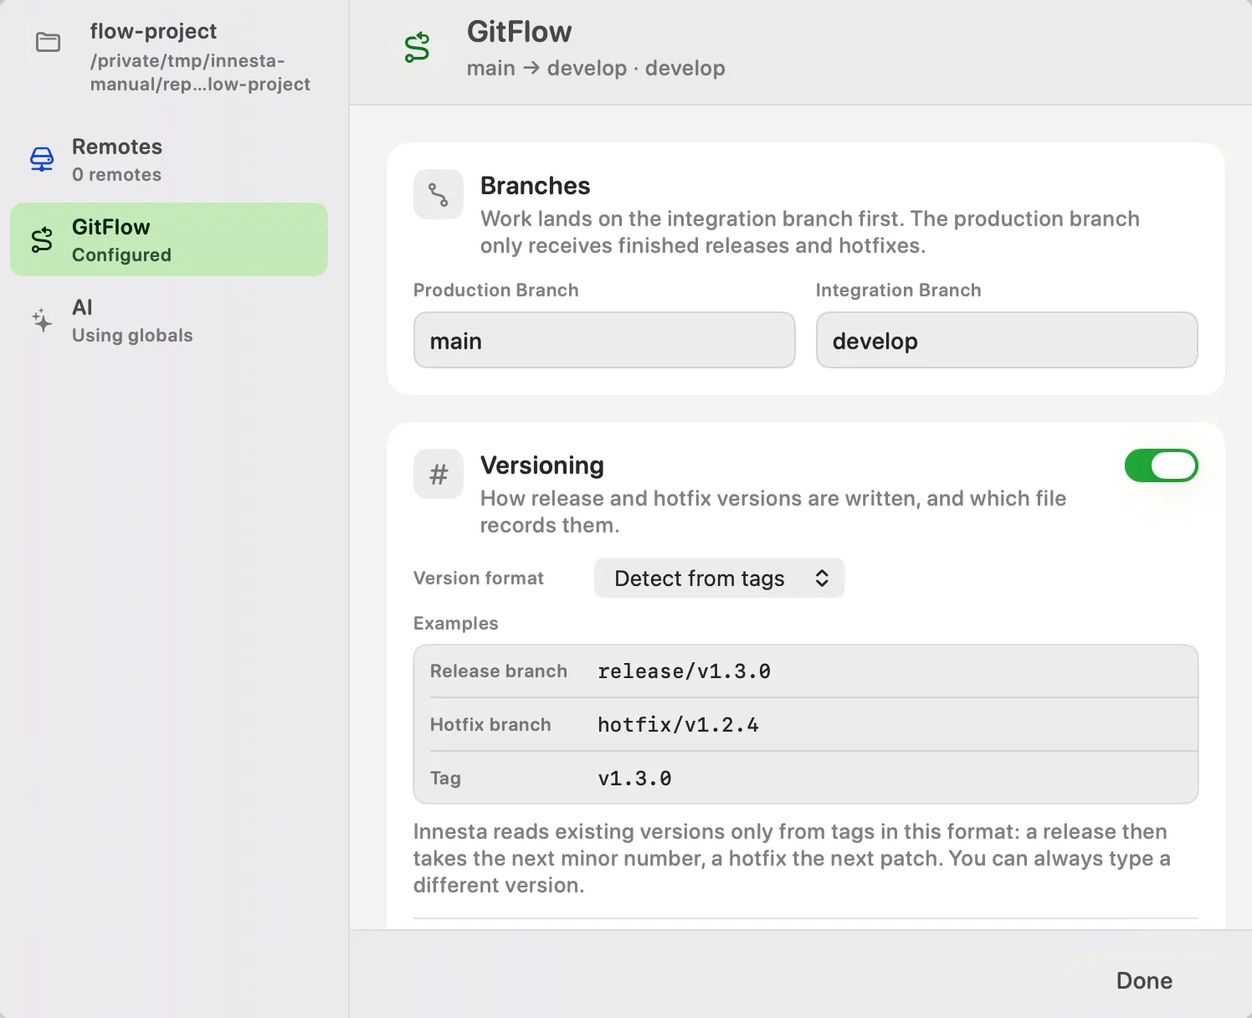Viewport: 1252px width, 1018px height.
Task: Click the Versioning section heading
Action: click(x=542, y=465)
